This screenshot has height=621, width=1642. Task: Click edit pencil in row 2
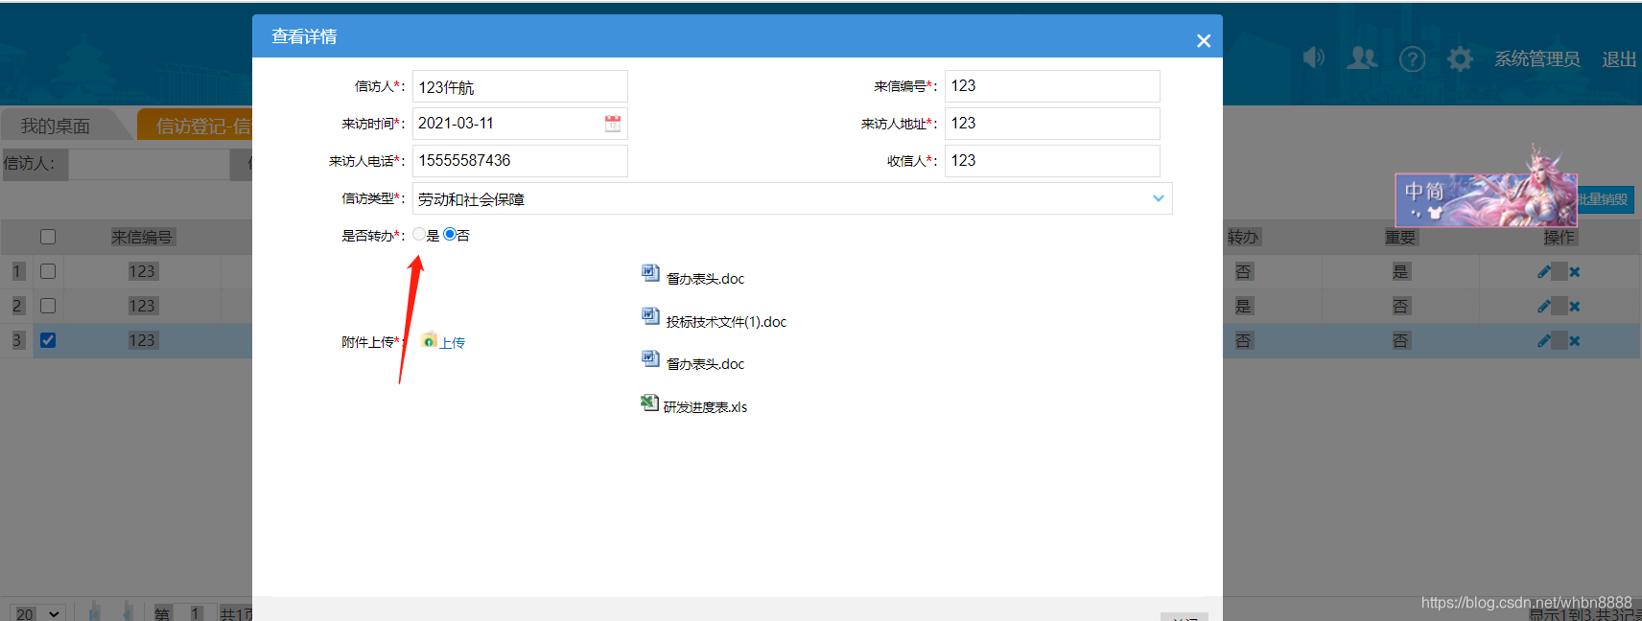1544,307
